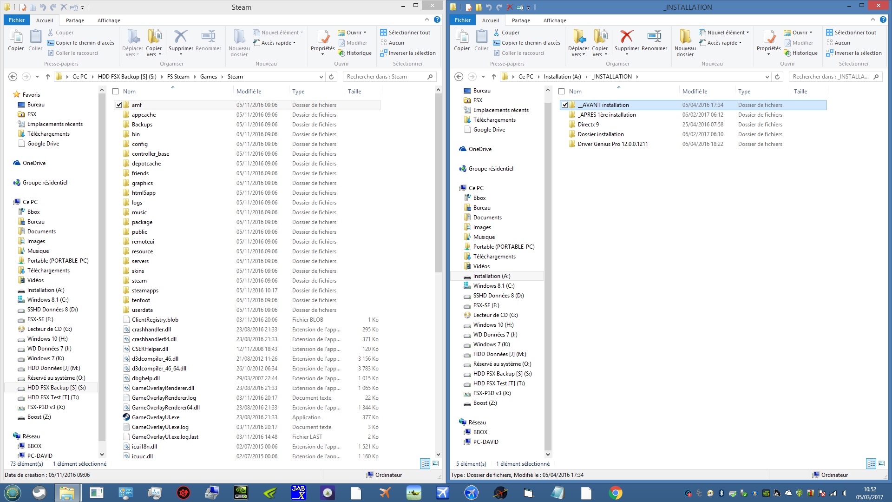Go up one level in Steam window
Viewport: 892px width, 502px height.
pyautogui.click(x=47, y=77)
